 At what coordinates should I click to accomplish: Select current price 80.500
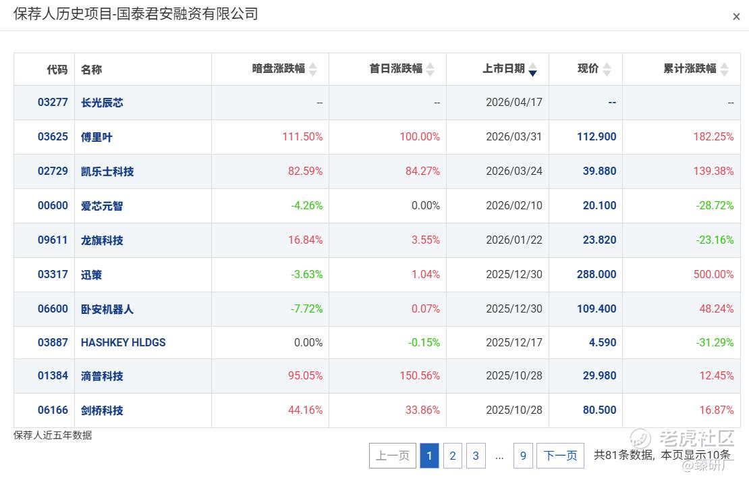(x=599, y=410)
